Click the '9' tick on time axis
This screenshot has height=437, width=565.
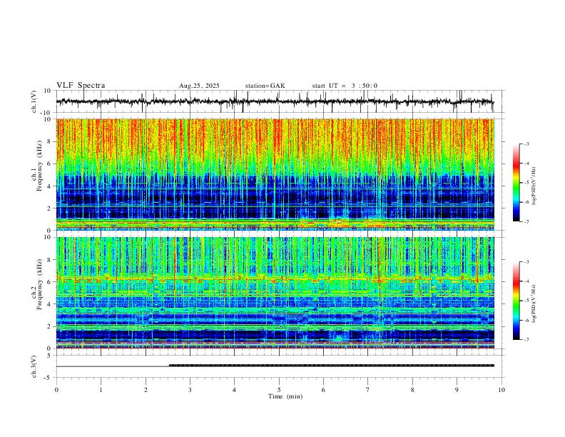(457, 390)
